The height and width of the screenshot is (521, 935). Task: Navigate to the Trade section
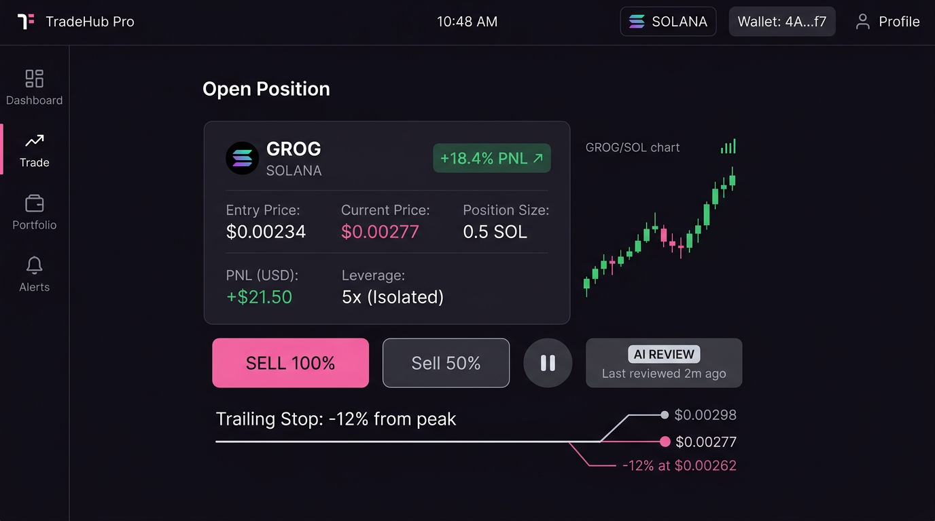click(34, 149)
